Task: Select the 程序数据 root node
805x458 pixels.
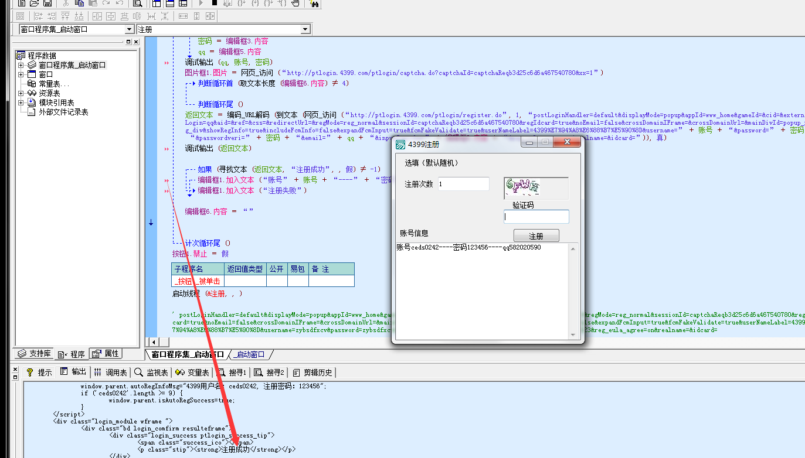Action: 42,56
